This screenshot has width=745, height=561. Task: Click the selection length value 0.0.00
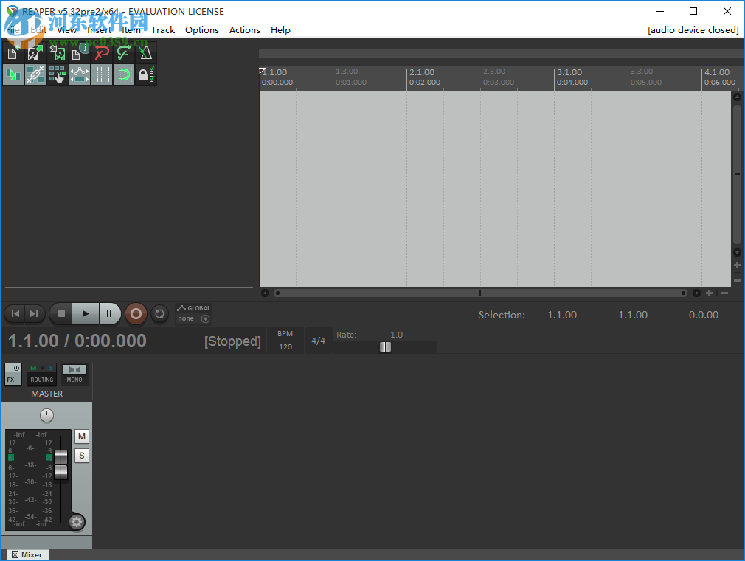[x=703, y=315]
